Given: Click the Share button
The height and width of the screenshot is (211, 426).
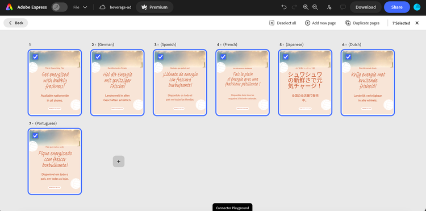Looking at the screenshot, I should coord(397,7).
